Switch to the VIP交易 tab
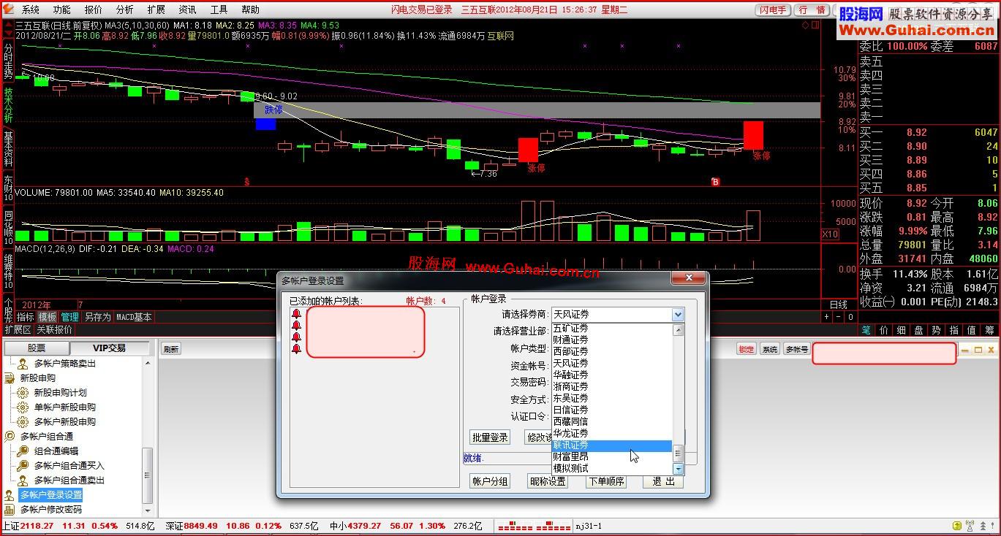Viewport: 1001px width, 536px height. [x=110, y=348]
